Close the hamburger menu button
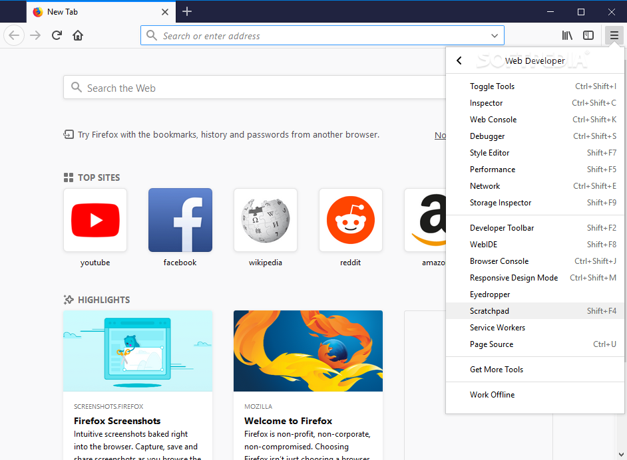Screen dimensions: 627x460 [614, 35]
